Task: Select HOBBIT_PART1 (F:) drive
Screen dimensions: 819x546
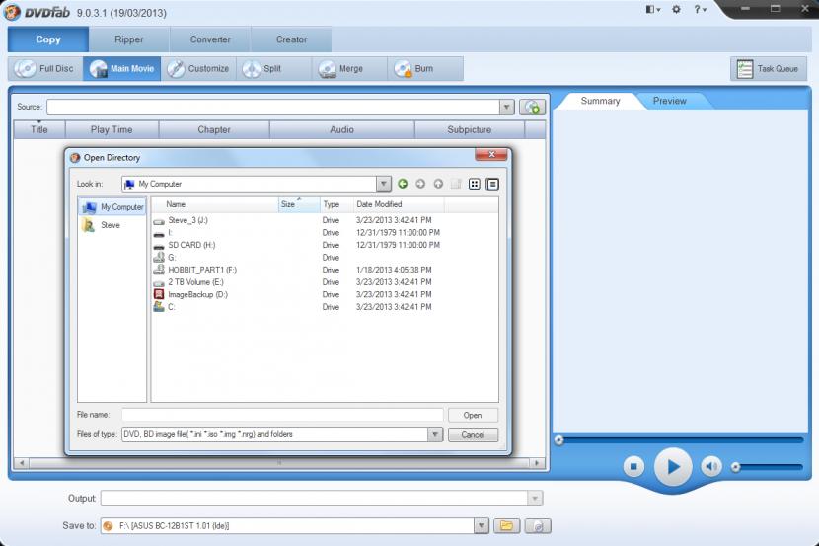Action: (x=201, y=270)
